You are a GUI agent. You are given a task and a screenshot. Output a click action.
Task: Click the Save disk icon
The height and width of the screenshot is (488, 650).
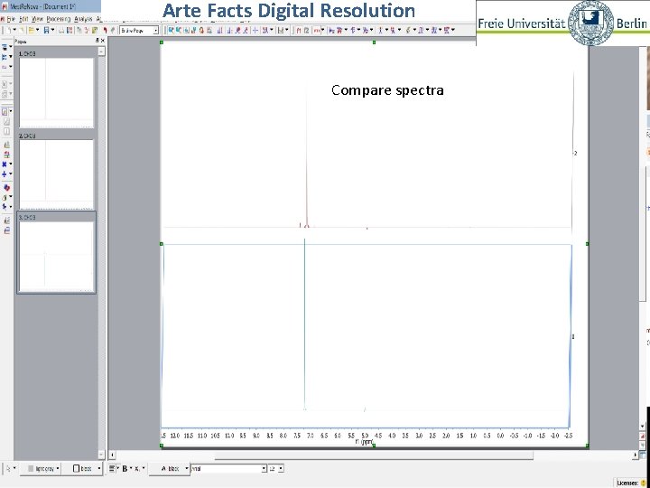[46, 31]
